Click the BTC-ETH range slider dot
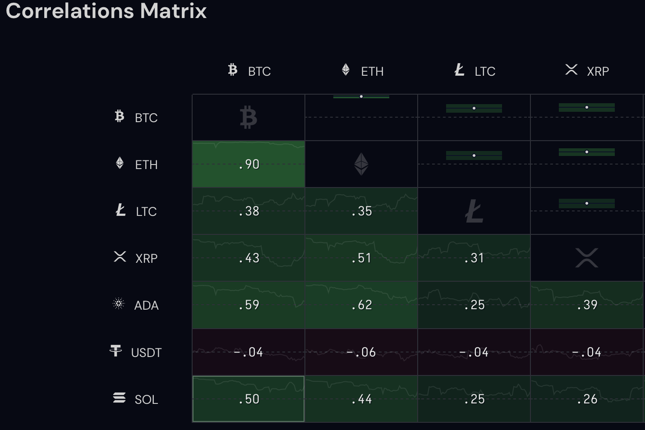This screenshot has height=430, width=645. [361, 96]
